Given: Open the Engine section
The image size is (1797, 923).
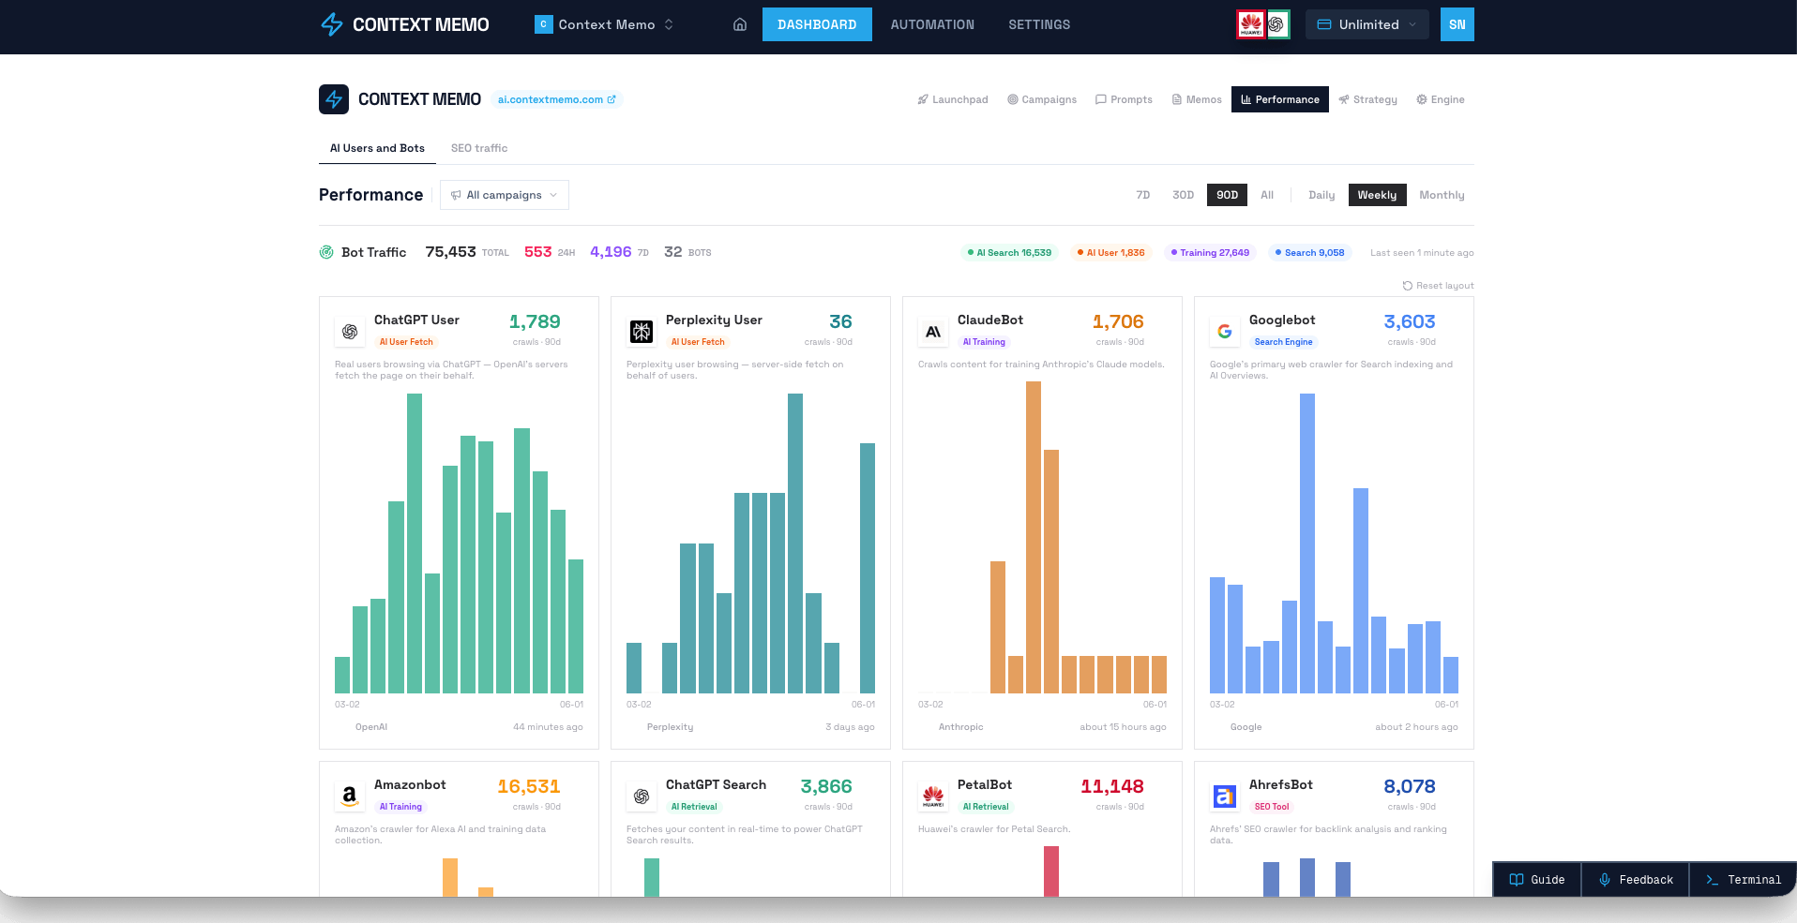Looking at the screenshot, I should point(1441,99).
